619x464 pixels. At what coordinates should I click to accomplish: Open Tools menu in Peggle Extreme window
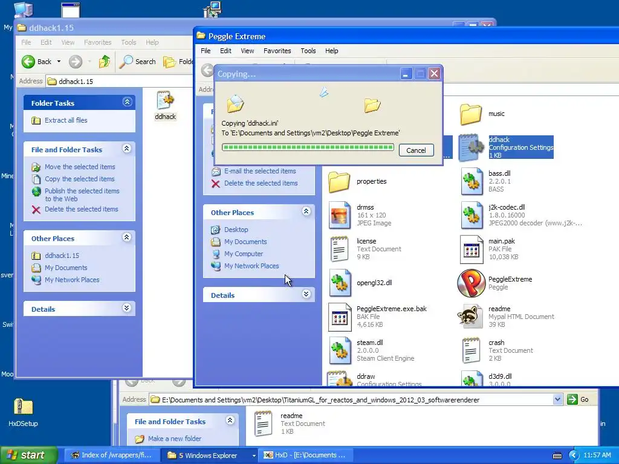308,51
